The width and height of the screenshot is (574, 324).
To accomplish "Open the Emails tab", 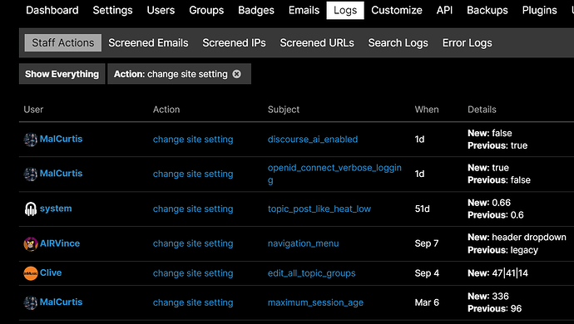I will (304, 10).
